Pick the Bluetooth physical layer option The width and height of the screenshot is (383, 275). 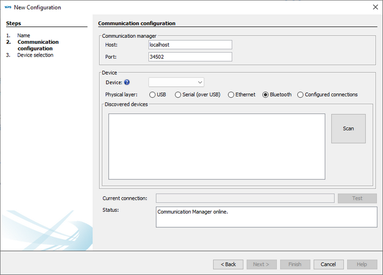266,95
